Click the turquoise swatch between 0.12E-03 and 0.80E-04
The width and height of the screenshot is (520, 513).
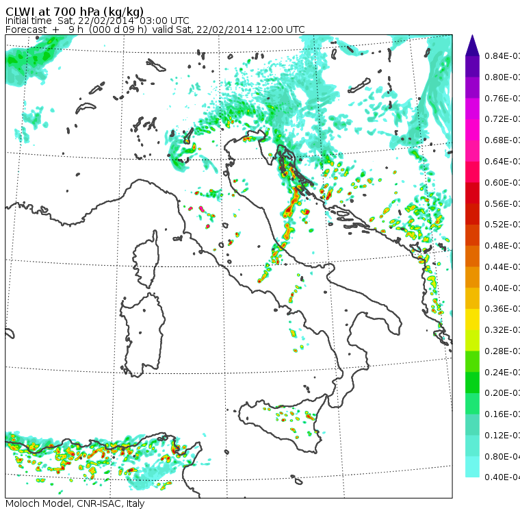[473, 446]
